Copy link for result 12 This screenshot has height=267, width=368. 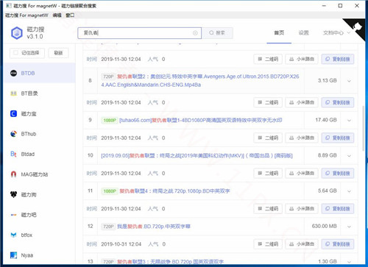click(x=338, y=244)
